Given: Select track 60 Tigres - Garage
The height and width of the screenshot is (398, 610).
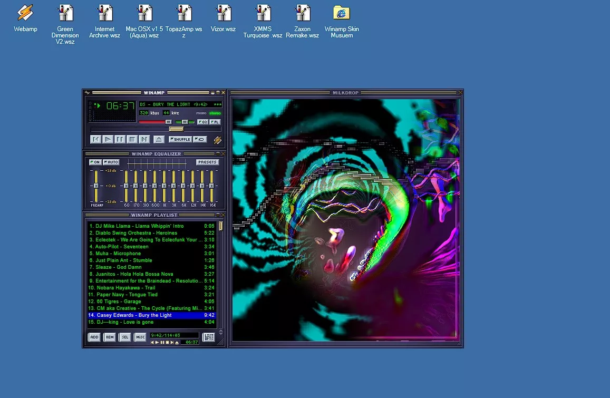Looking at the screenshot, I should pyautogui.click(x=151, y=301).
